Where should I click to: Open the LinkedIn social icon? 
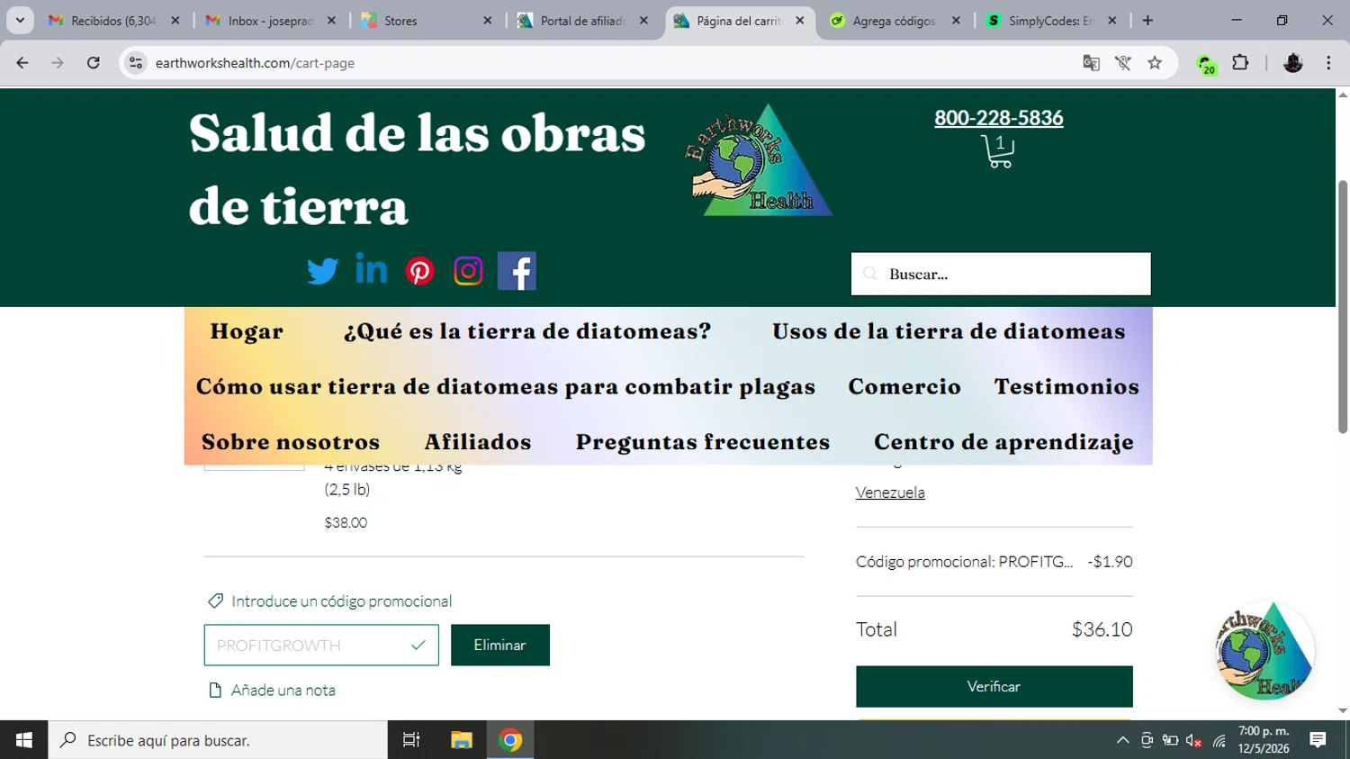point(371,268)
